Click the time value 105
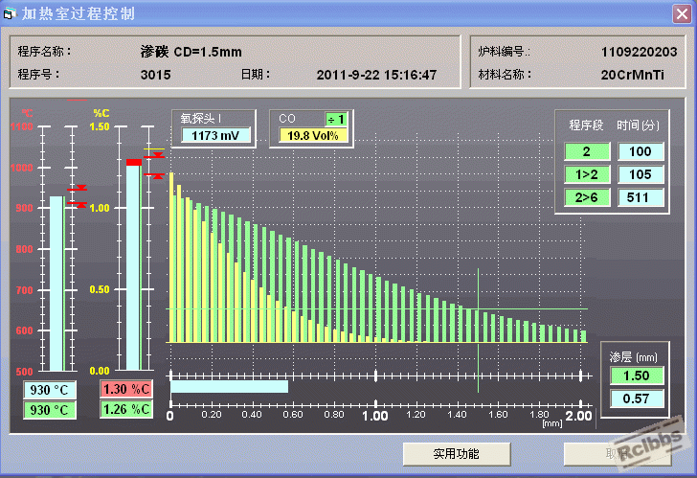The width and height of the screenshot is (697, 478). click(641, 174)
